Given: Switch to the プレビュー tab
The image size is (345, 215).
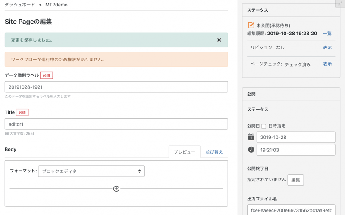Looking at the screenshot, I should click(x=184, y=152).
